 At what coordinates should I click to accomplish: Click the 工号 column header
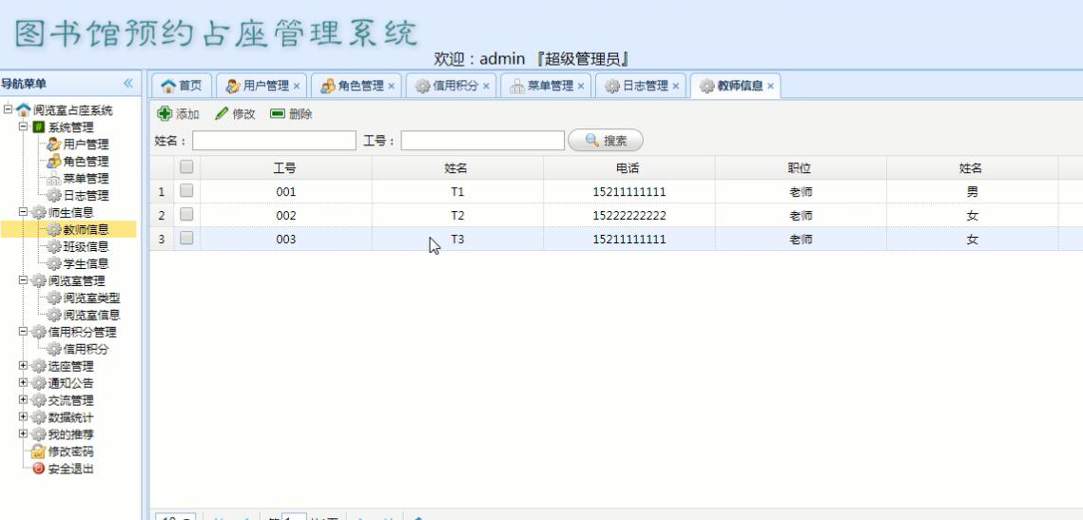tap(285, 168)
